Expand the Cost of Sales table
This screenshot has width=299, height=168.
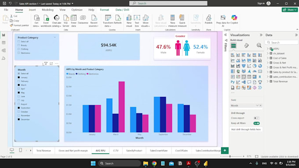(x=268, y=58)
